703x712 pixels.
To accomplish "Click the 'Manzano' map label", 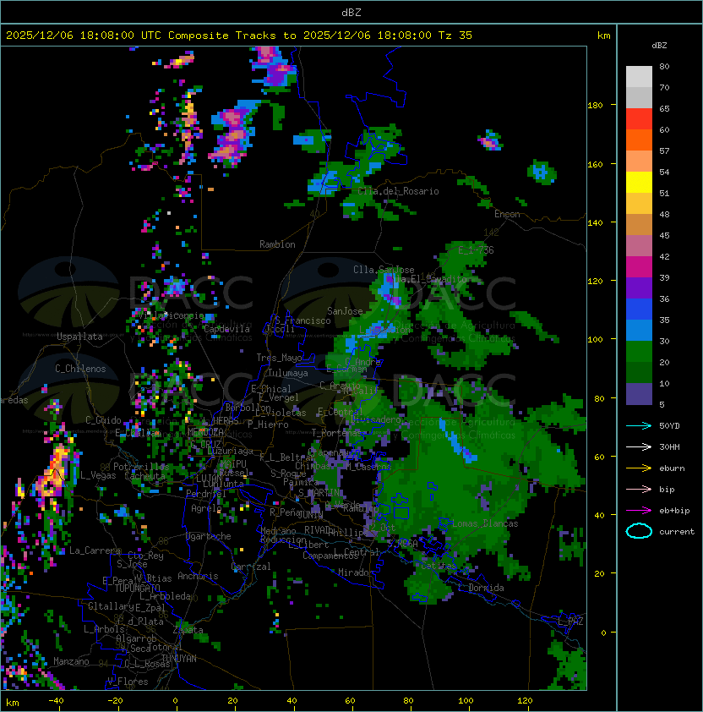I will pyautogui.click(x=71, y=661).
